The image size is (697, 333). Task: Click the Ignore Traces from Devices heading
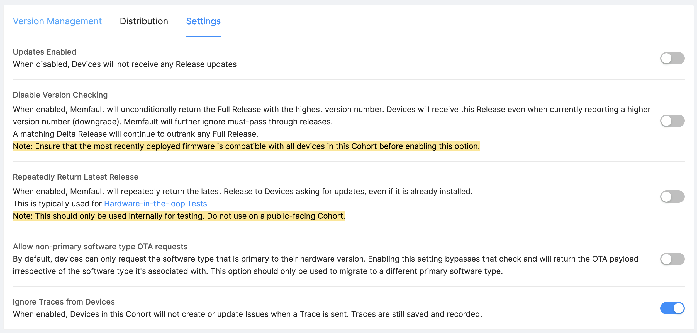tap(64, 302)
